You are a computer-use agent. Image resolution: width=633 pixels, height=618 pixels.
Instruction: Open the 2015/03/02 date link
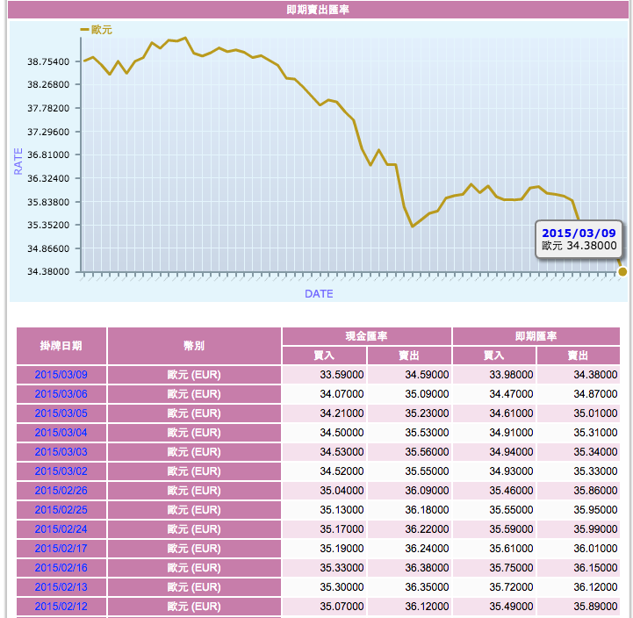tap(61, 471)
